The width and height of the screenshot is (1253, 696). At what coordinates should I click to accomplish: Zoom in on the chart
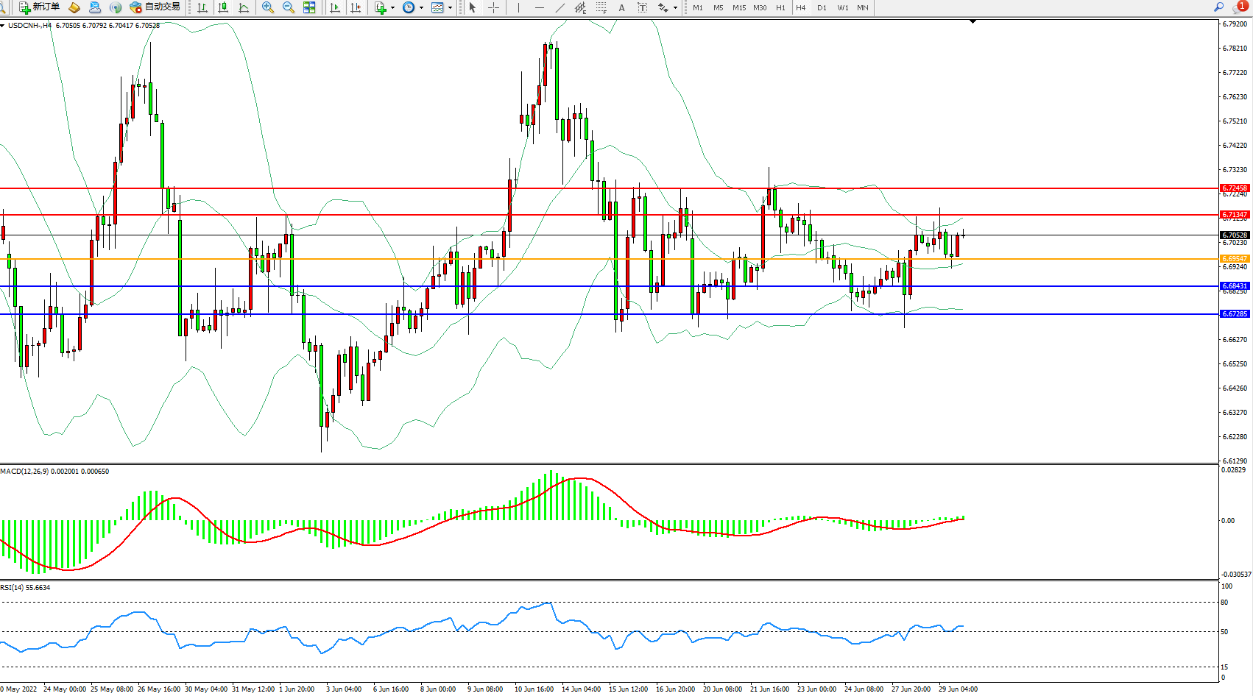[268, 7]
